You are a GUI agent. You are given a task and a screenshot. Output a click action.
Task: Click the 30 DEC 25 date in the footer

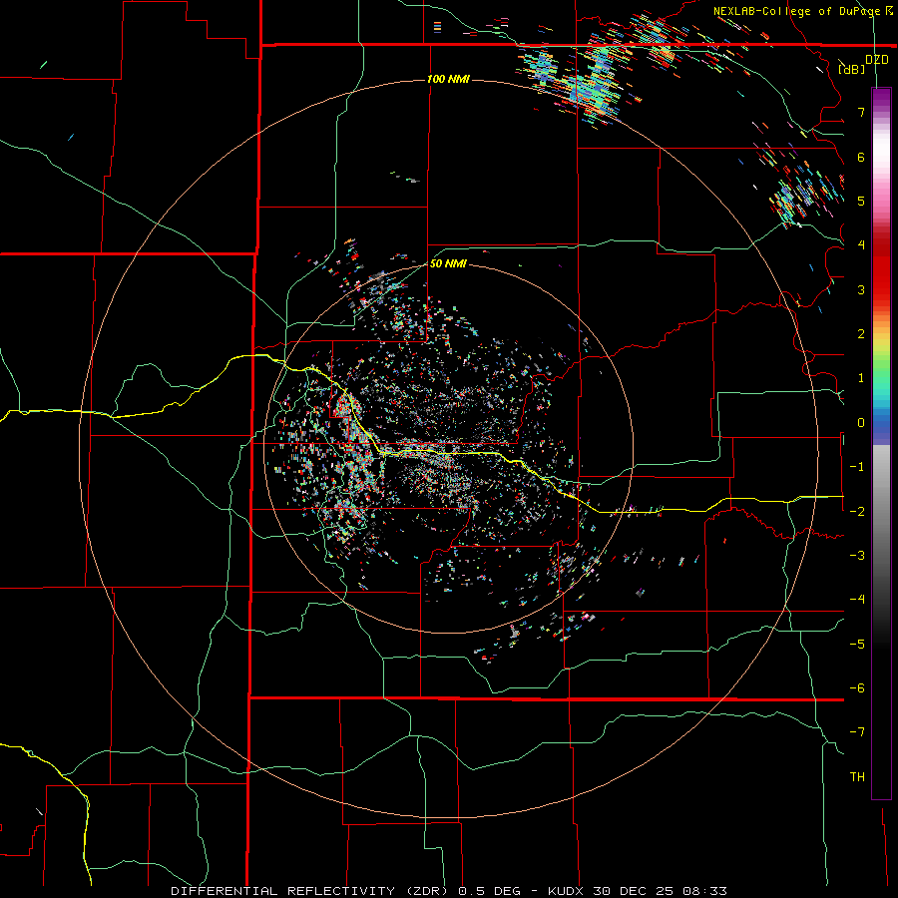tap(635, 891)
